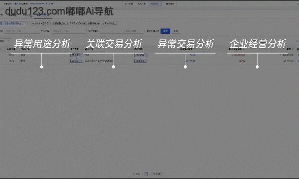299x179 pixels.
Task: Click the sort icon on 异常交易分析 amount column
Action: 194,49
